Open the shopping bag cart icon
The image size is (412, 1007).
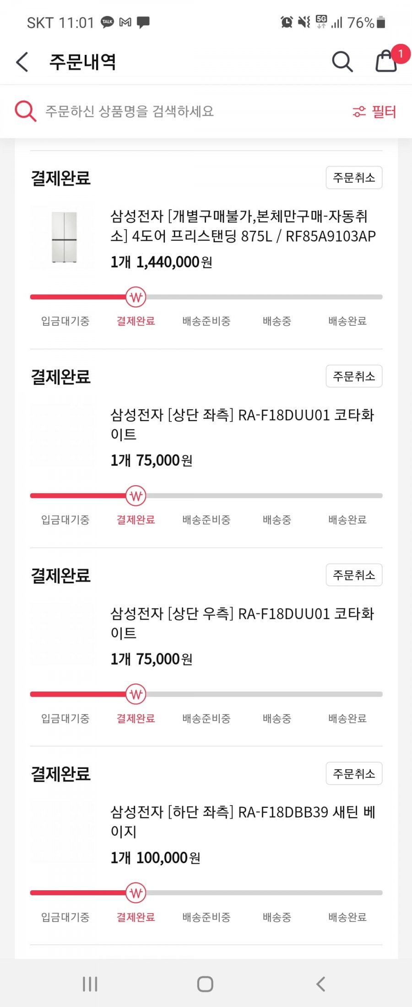[x=386, y=61]
